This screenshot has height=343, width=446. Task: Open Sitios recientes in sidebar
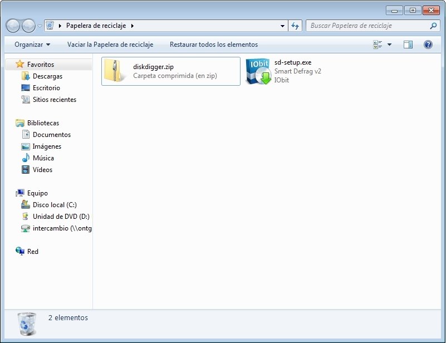point(55,100)
